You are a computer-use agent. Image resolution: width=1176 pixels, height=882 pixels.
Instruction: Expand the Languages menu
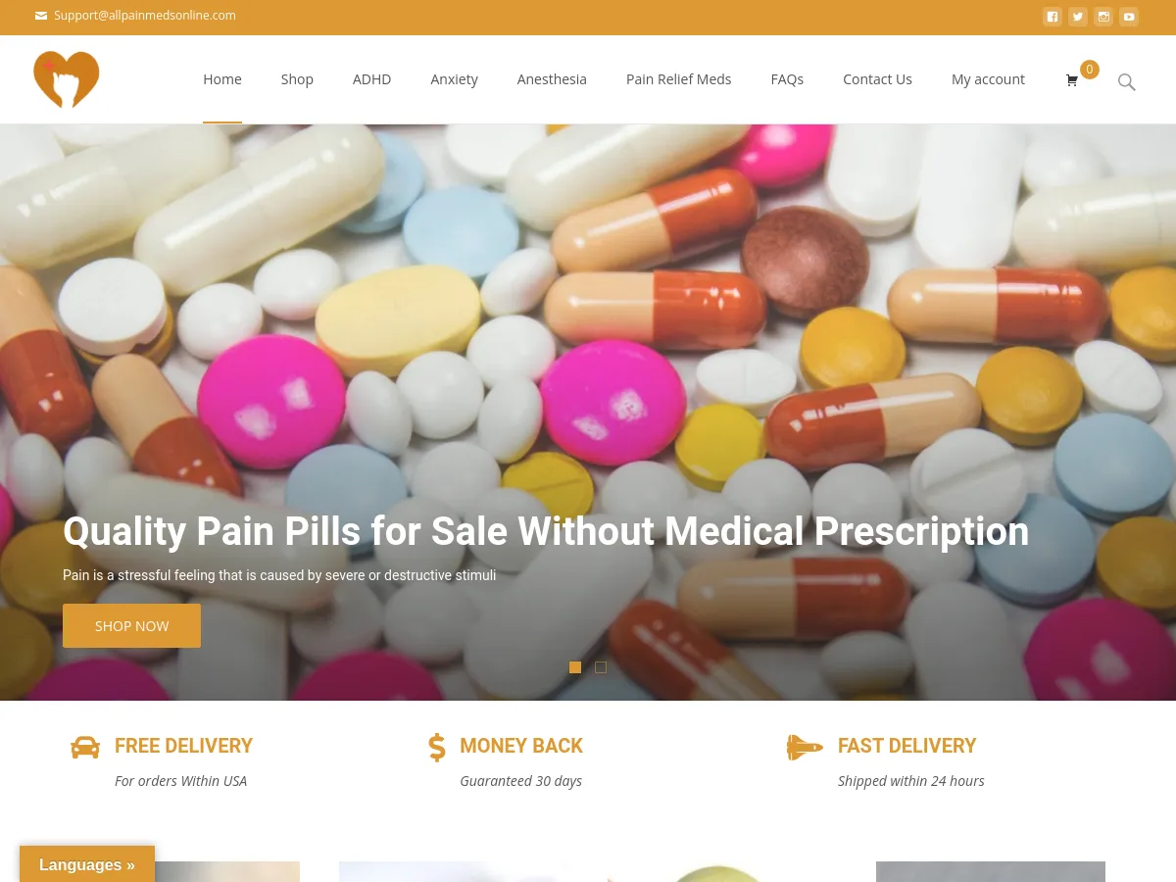(87, 864)
